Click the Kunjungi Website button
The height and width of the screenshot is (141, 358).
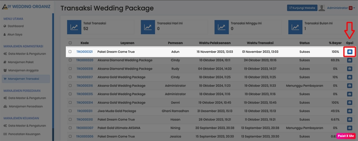click(302, 8)
